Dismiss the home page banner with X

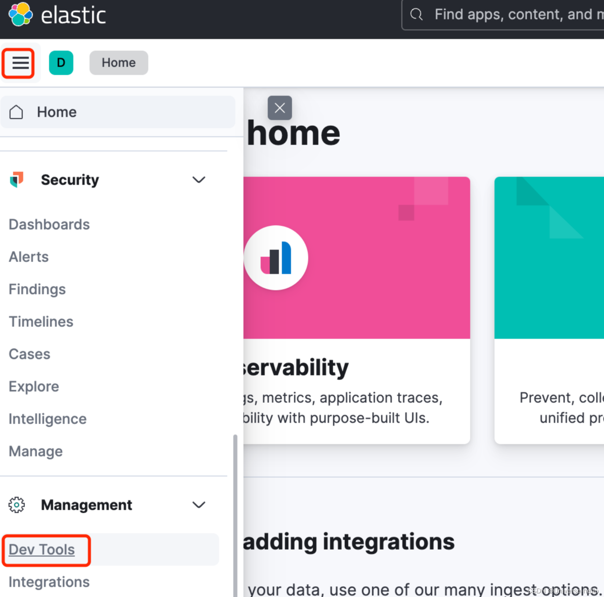pos(280,108)
